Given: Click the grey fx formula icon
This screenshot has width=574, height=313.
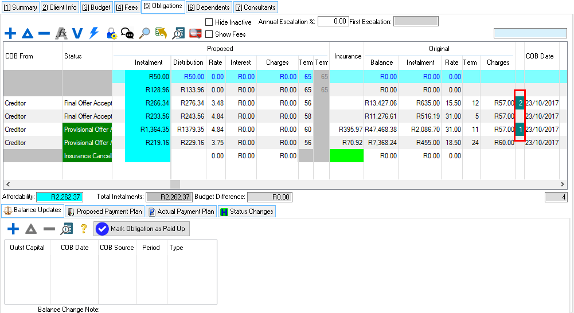Looking at the screenshot, I should (61, 34).
